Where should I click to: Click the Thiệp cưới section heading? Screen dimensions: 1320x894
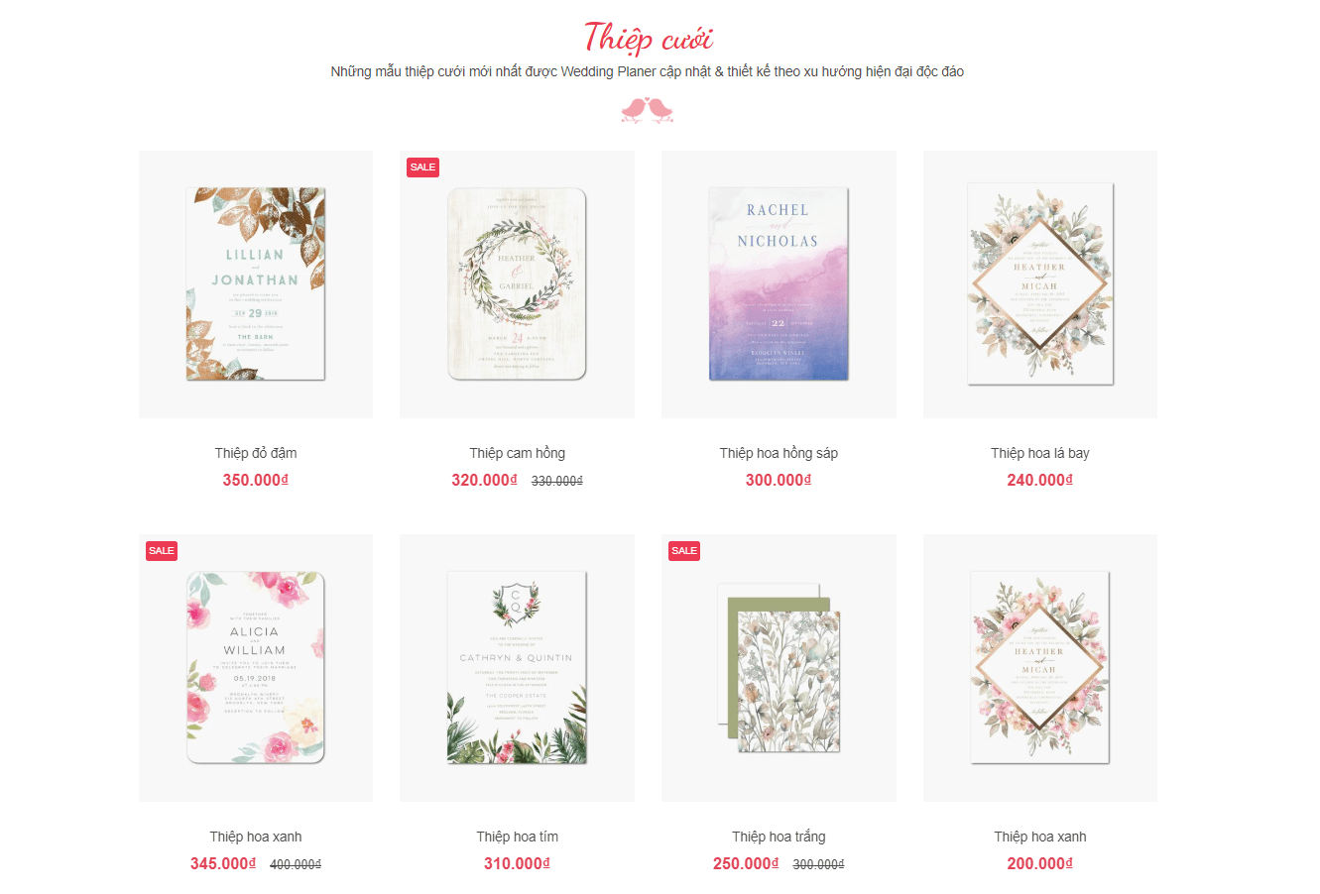click(x=649, y=38)
